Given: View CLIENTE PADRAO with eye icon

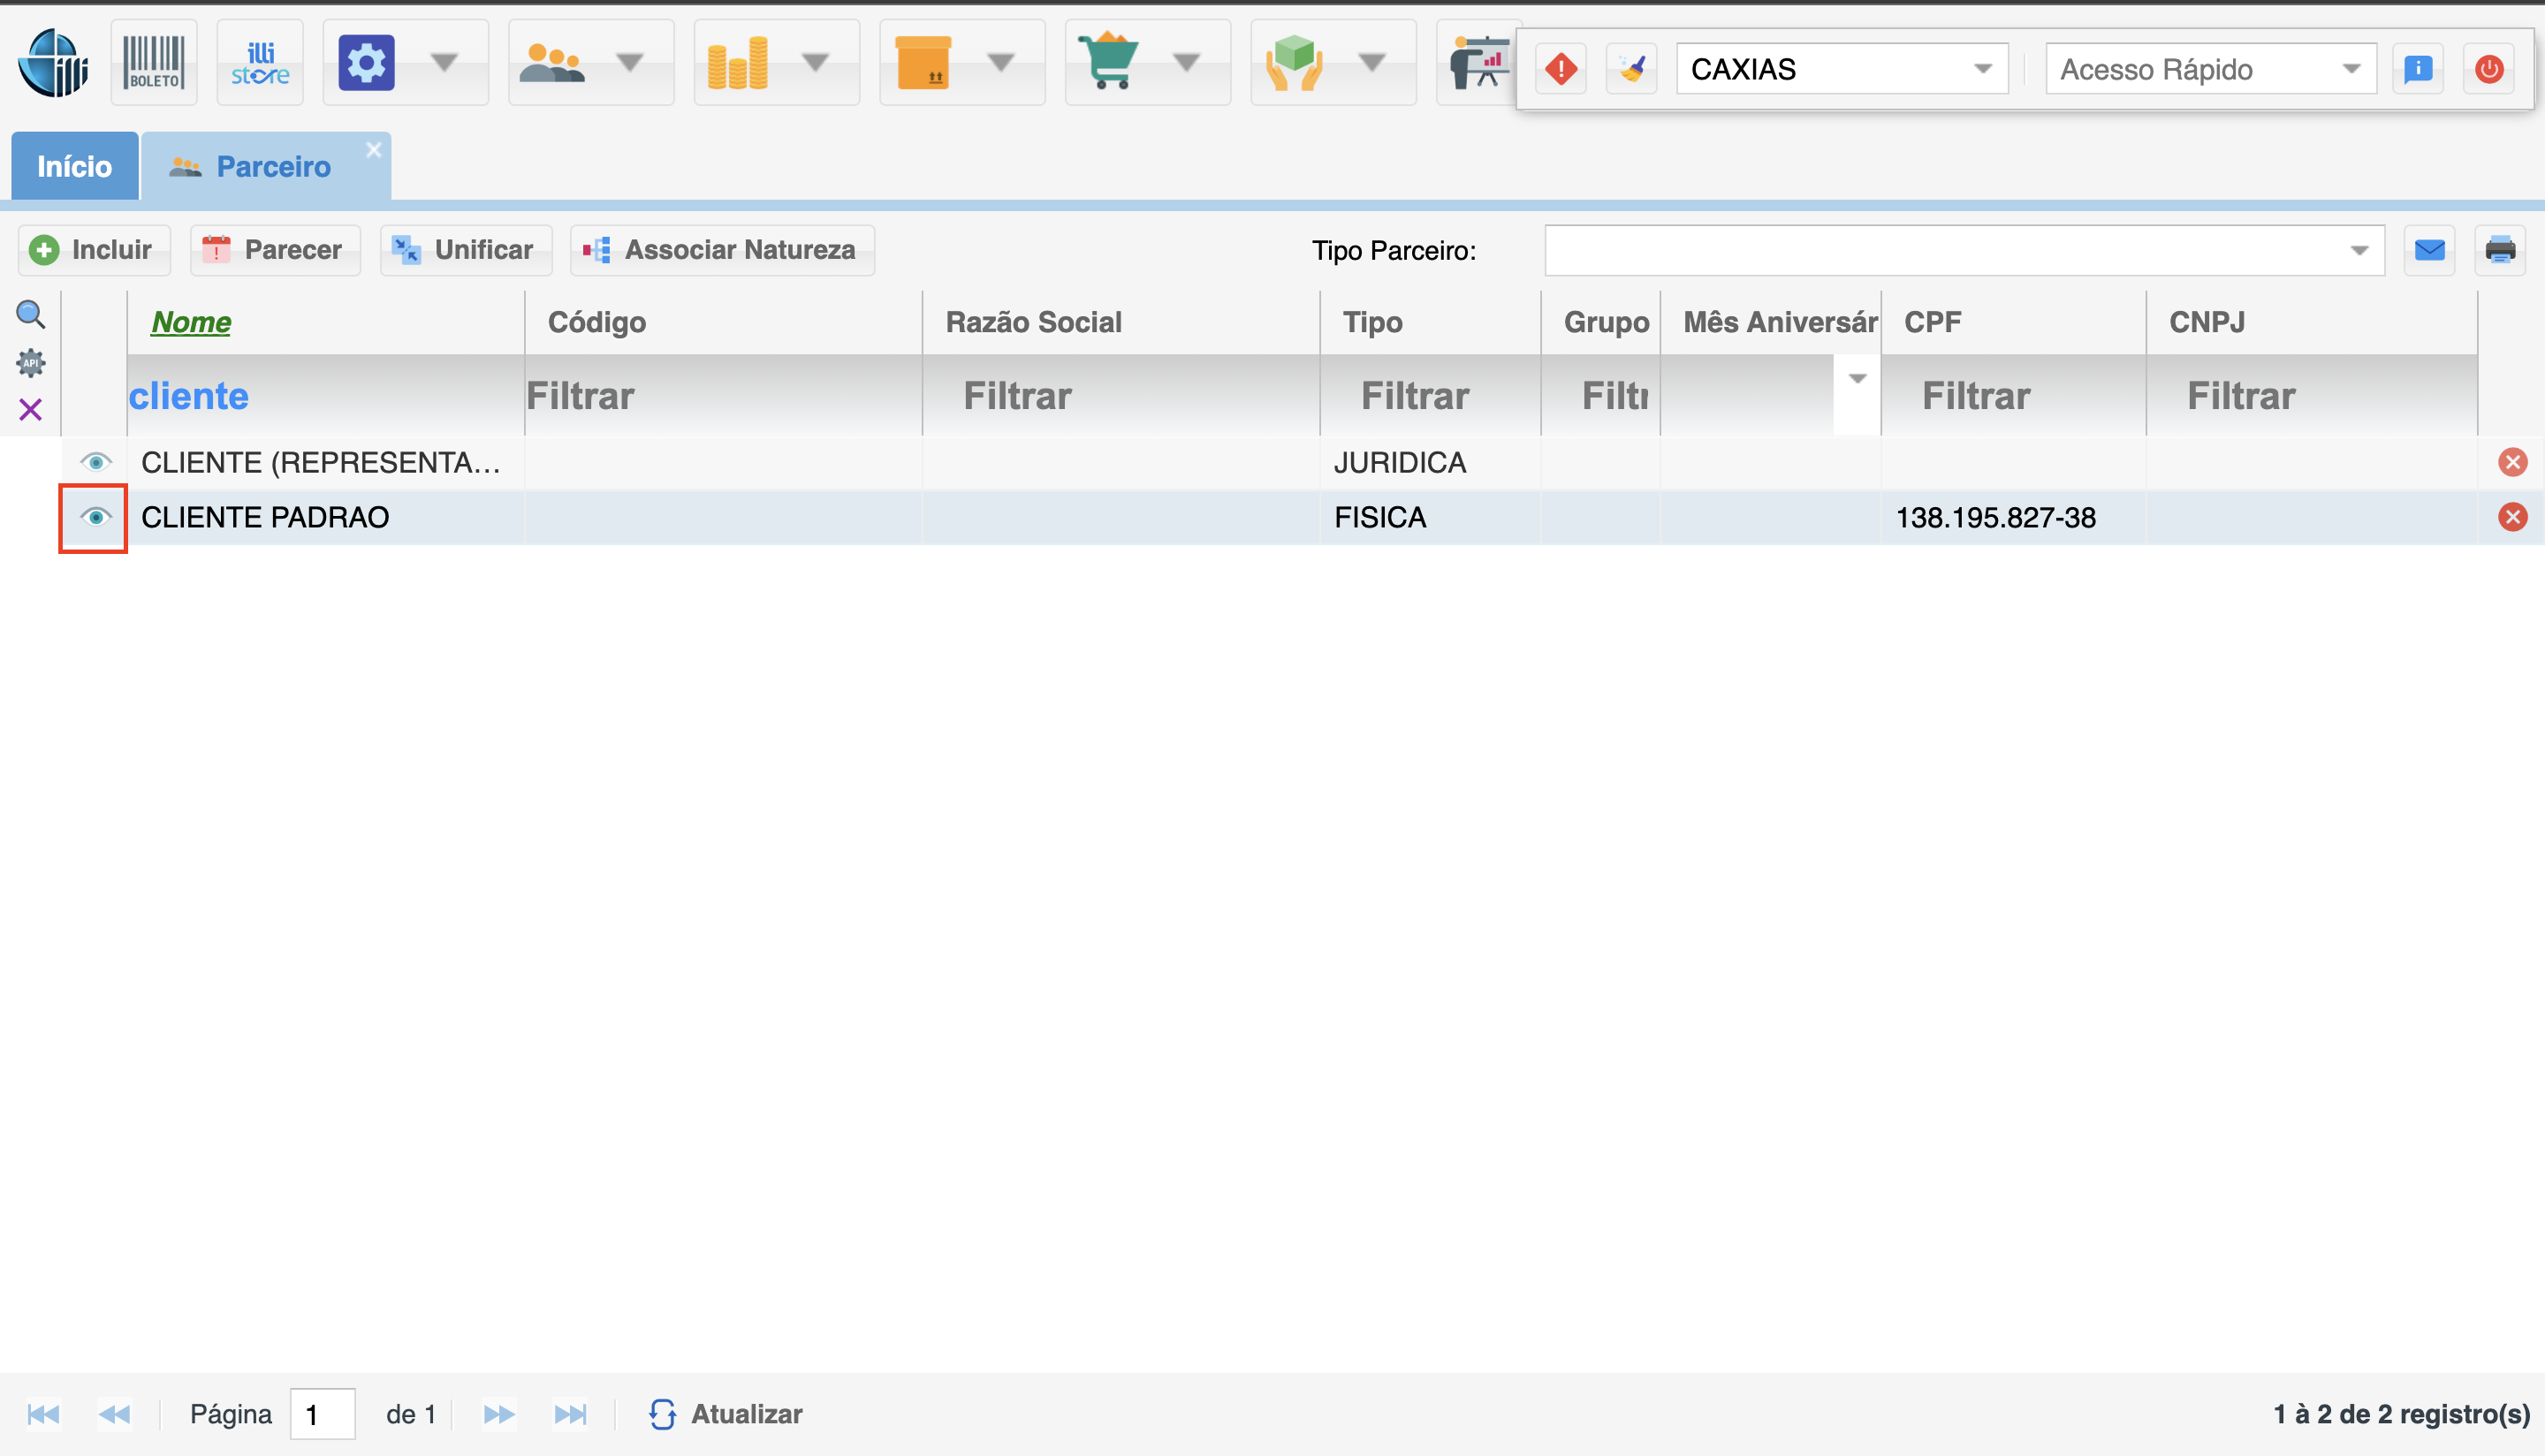Looking at the screenshot, I should (x=95, y=517).
